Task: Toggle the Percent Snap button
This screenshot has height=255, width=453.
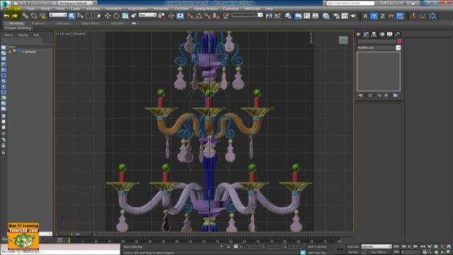Action: [207, 16]
